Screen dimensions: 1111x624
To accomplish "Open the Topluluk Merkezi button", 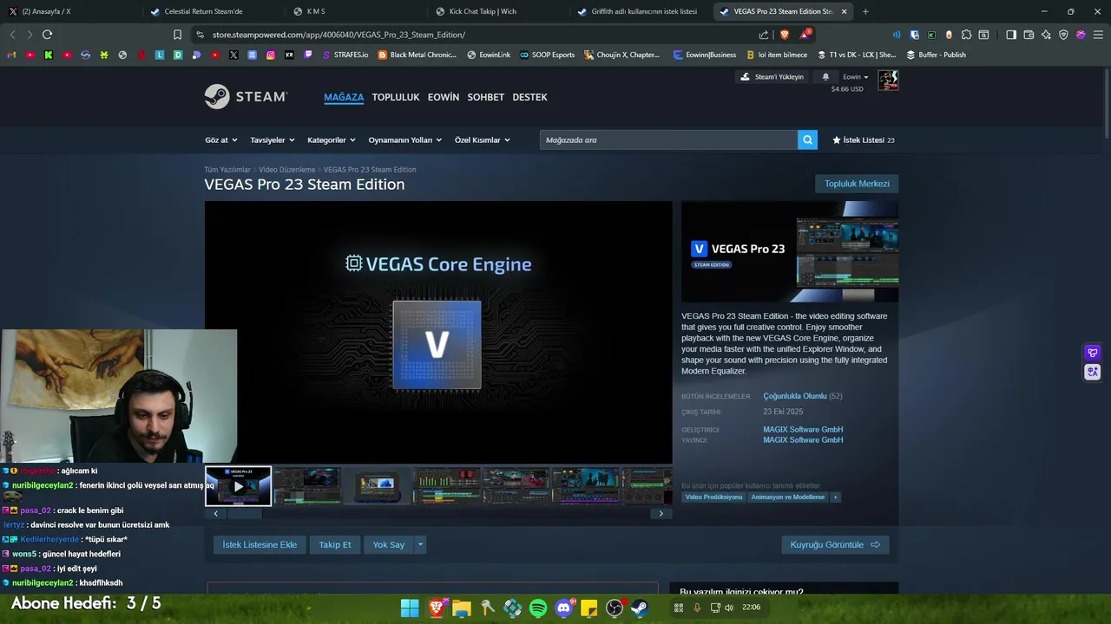I will (x=857, y=184).
